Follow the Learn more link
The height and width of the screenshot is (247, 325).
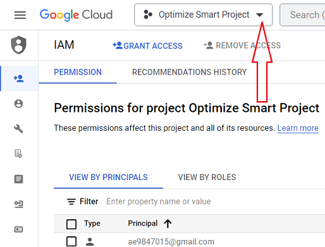coord(298,128)
